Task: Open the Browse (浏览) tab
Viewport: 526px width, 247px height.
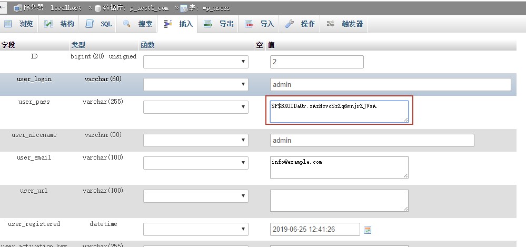Action: (x=19, y=24)
